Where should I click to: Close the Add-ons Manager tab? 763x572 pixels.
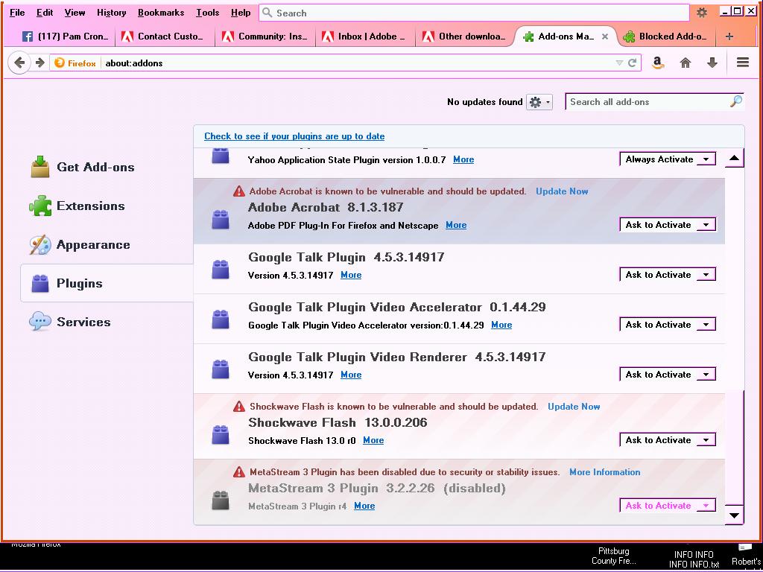coord(605,36)
